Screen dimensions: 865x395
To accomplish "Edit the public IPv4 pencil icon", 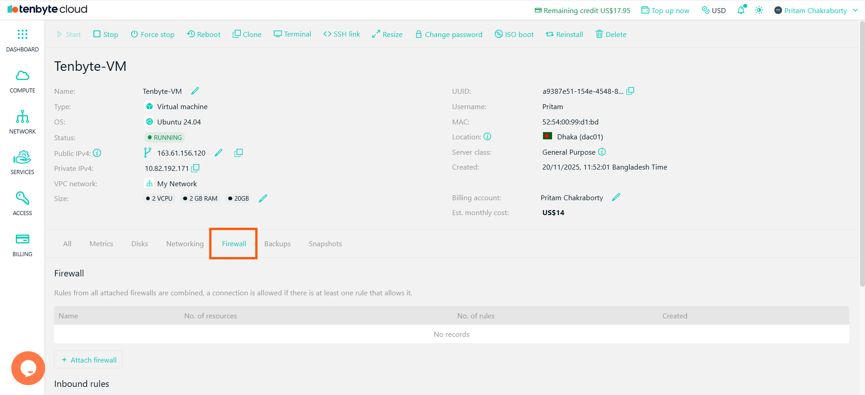I will 219,153.
